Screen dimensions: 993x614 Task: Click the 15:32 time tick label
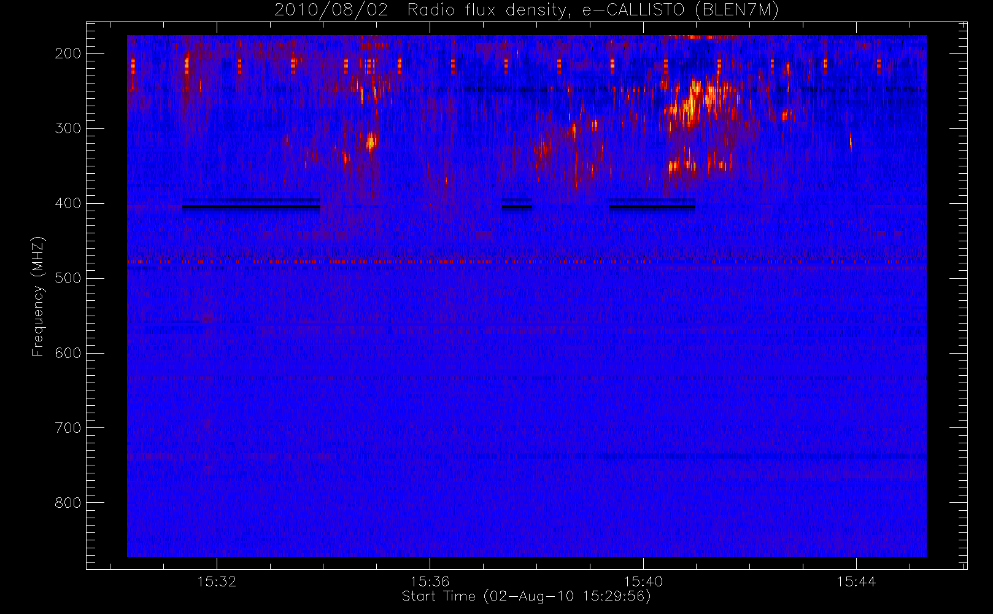click(x=217, y=581)
